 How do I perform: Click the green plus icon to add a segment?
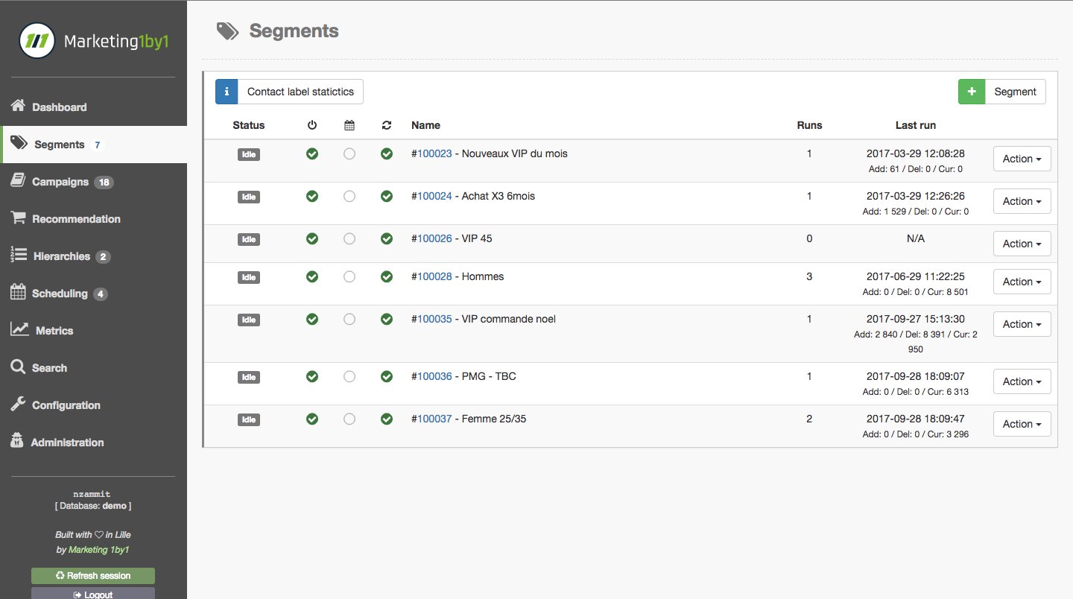[x=972, y=92]
